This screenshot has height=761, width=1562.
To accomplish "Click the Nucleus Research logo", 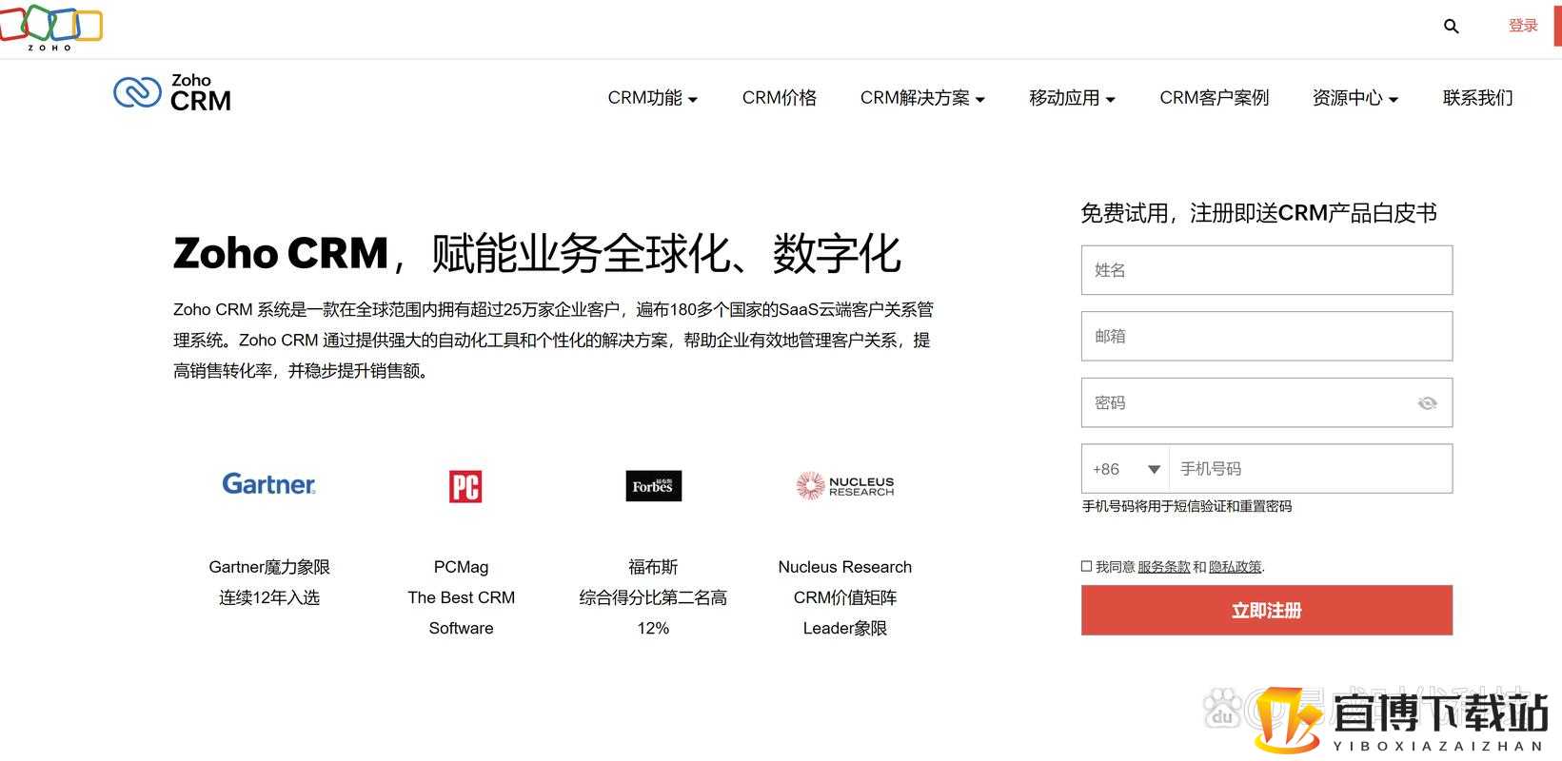I will (845, 486).
